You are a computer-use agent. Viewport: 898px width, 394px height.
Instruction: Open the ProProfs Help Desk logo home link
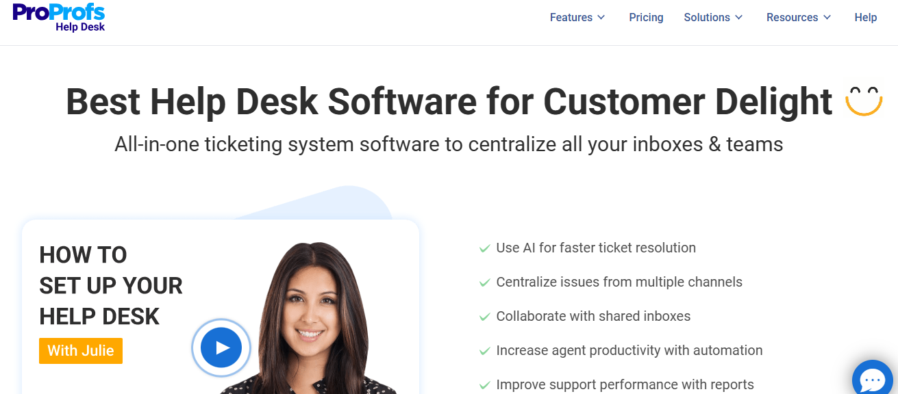click(59, 18)
